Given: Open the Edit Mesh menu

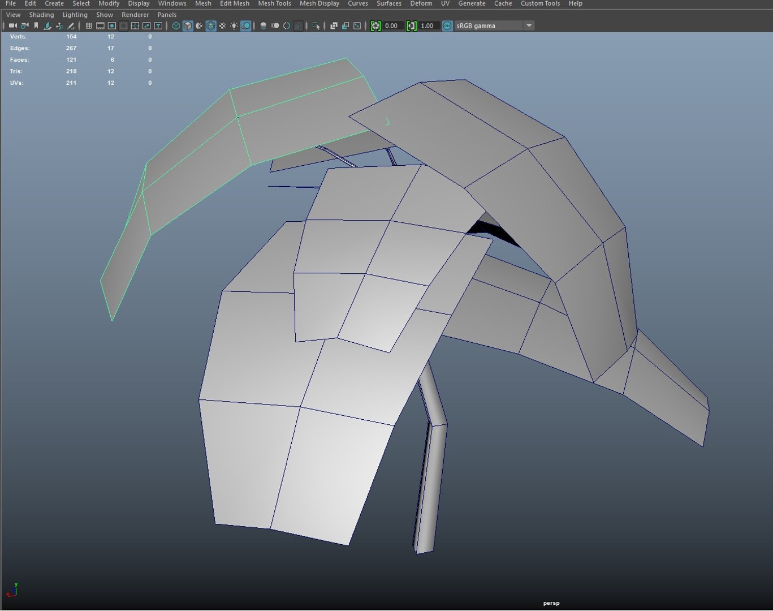Looking at the screenshot, I should click(x=234, y=3).
